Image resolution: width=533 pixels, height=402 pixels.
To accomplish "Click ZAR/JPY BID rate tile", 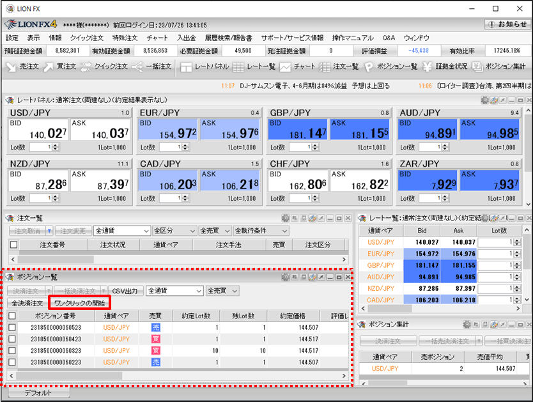I will (x=428, y=180).
